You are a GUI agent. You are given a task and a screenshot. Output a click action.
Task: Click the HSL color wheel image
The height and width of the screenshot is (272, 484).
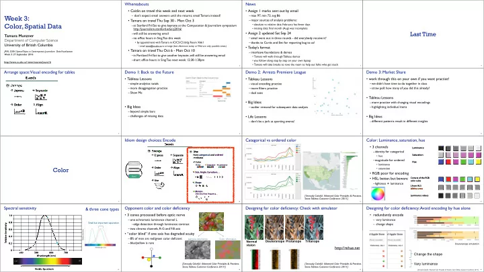tap(378, 193)
